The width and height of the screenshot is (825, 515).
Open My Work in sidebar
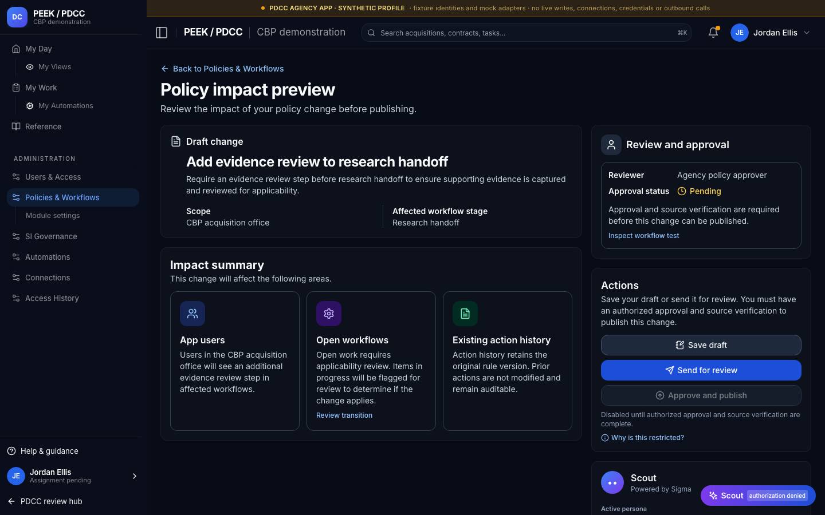(73, 88)
